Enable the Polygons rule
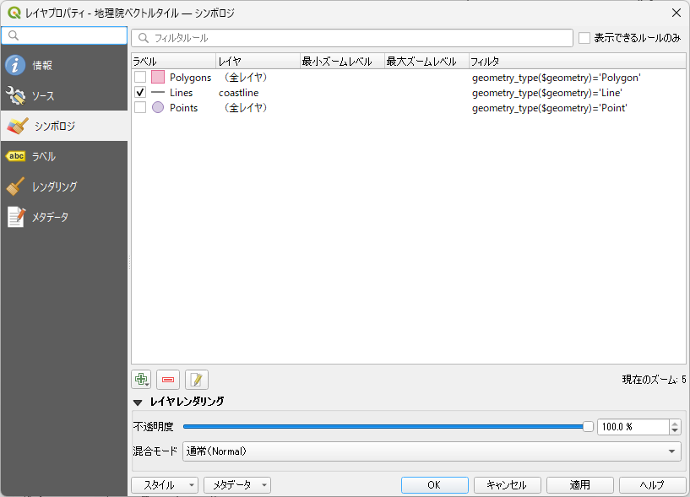690x497 pixels. [140, 77]
